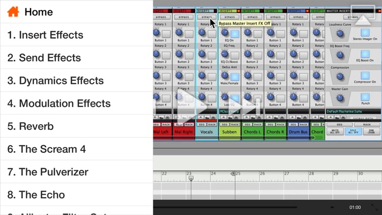Screen dimensions: 382x215
Task: Skip to the next video
Action: [x=245, y=106]
